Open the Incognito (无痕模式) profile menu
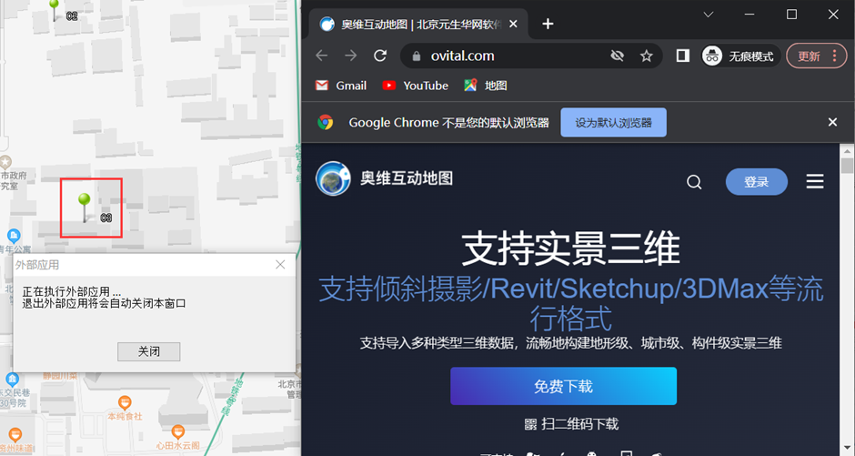 click(x=739, y=56)
